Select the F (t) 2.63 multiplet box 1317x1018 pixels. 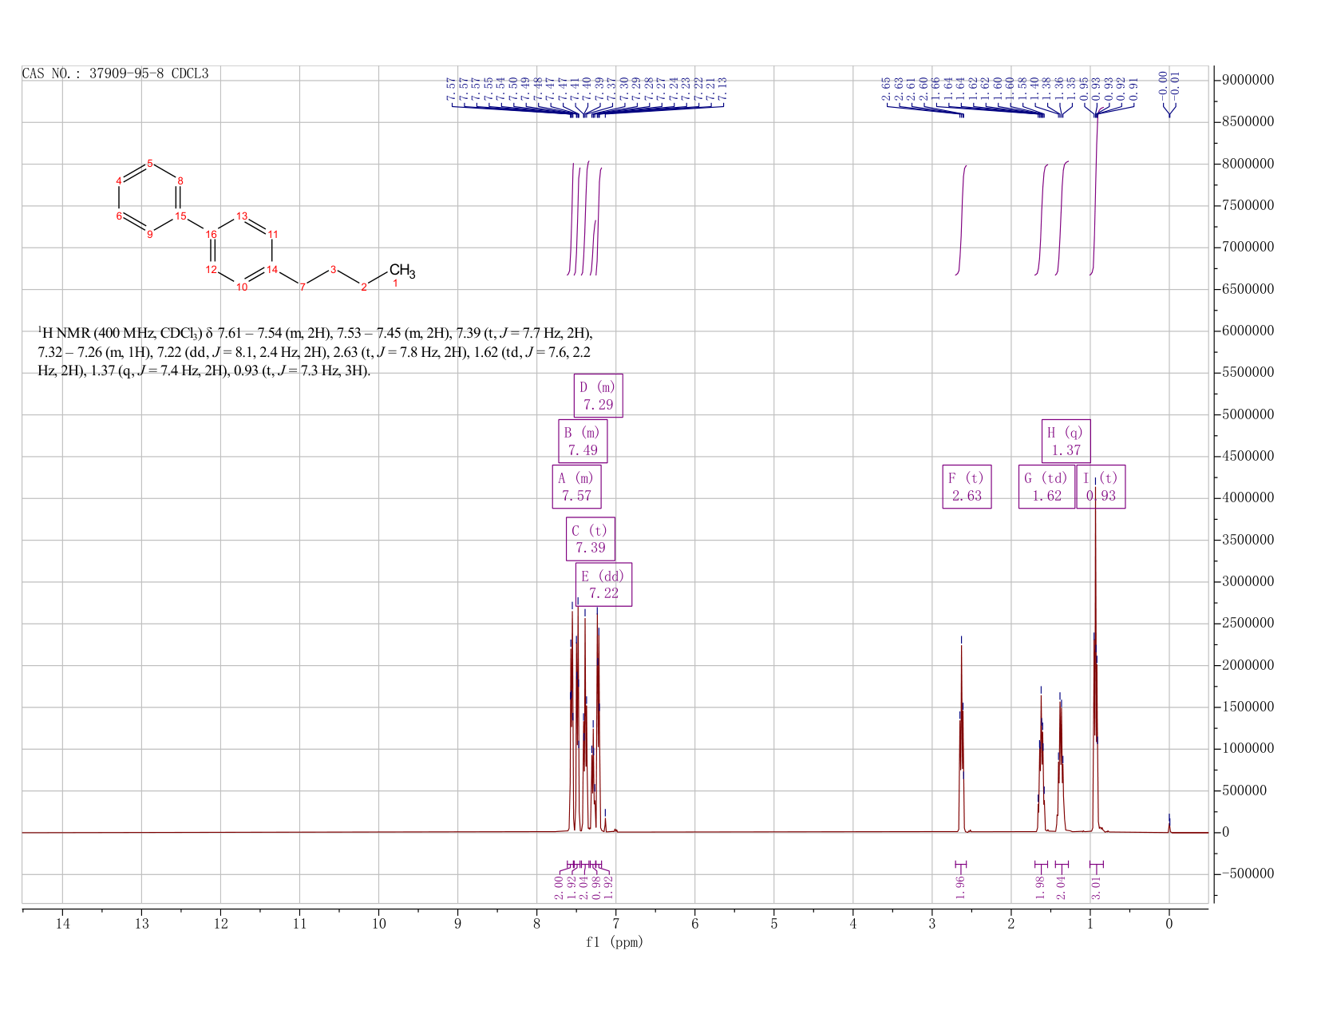967,487
